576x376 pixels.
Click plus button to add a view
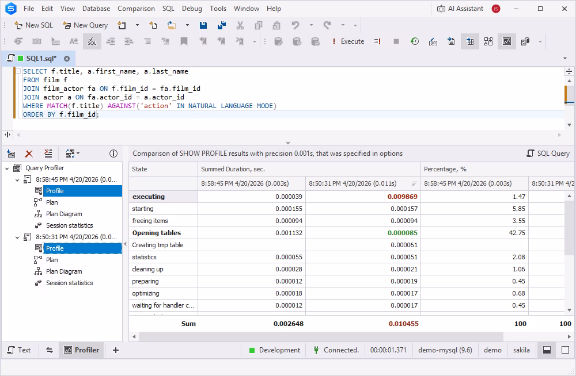pos(116,350)
